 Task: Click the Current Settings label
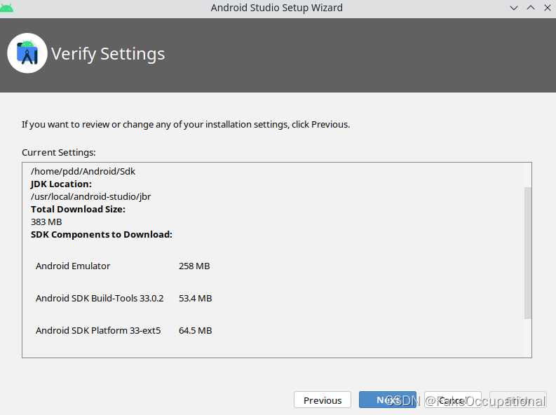[58, 152]
